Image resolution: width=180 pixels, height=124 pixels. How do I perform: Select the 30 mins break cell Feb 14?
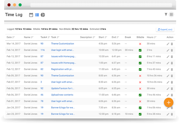(129, 50)
